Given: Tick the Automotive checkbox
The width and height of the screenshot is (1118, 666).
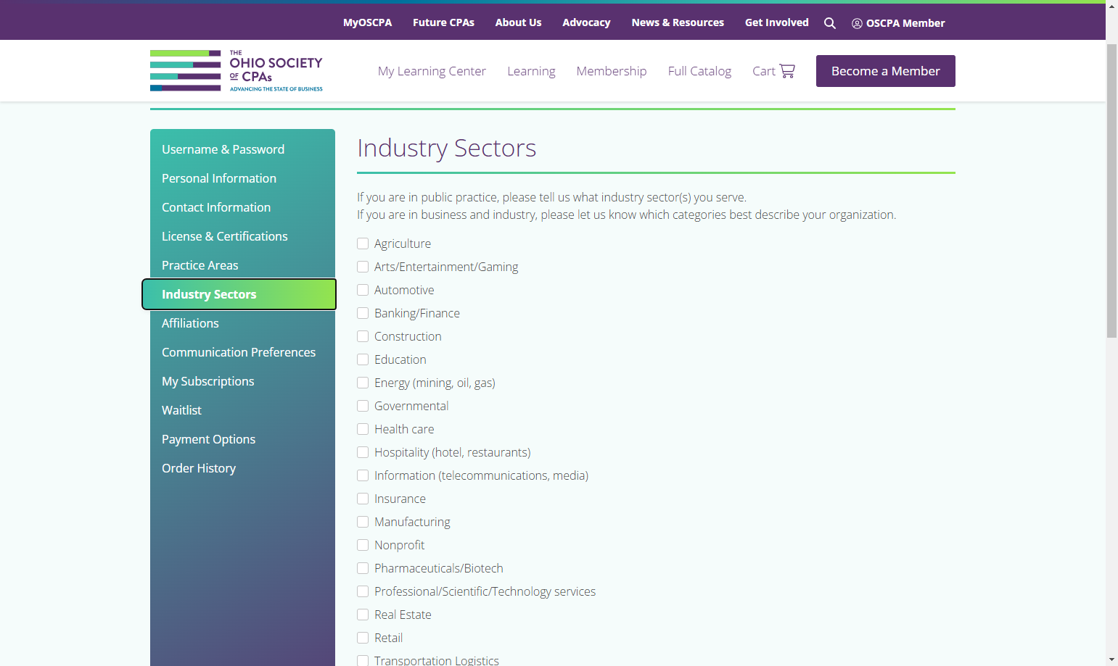Looking at the screenshot, I should pyautogui.click(x=363, y=290).
